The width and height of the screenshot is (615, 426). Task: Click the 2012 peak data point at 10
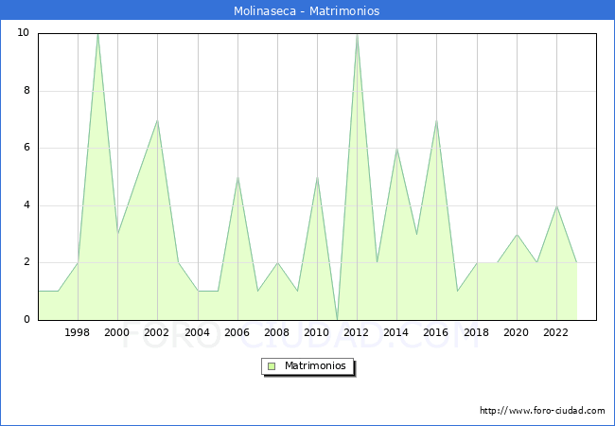(x=357, y=34)
